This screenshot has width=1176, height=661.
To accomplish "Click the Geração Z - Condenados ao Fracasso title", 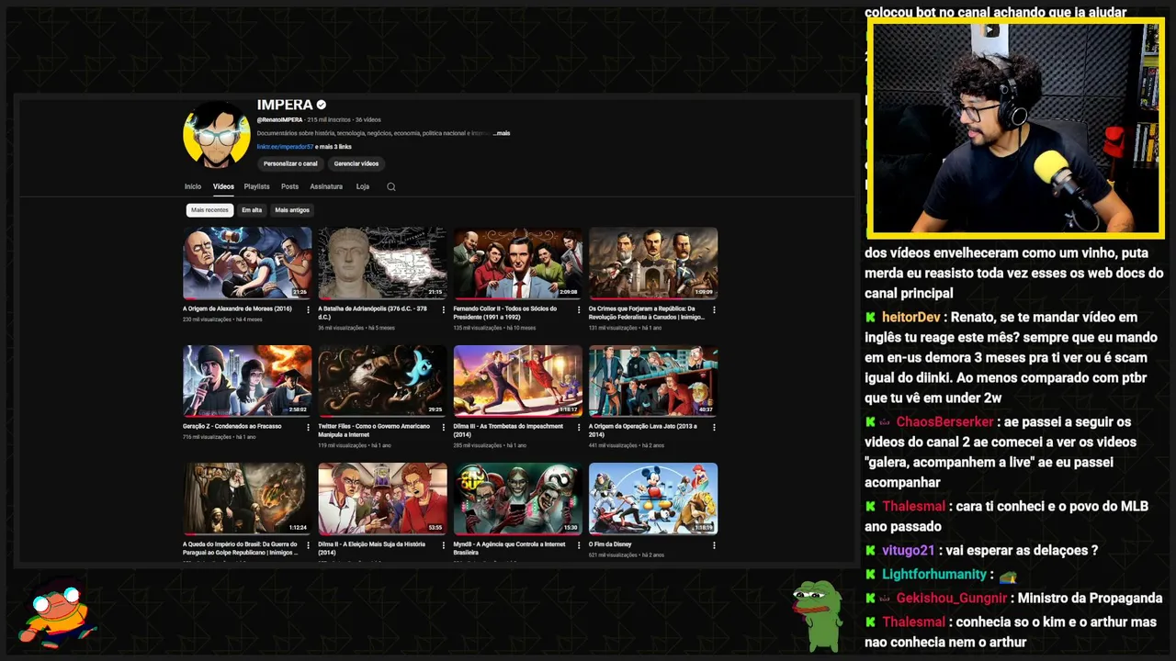I will [233, 426].
